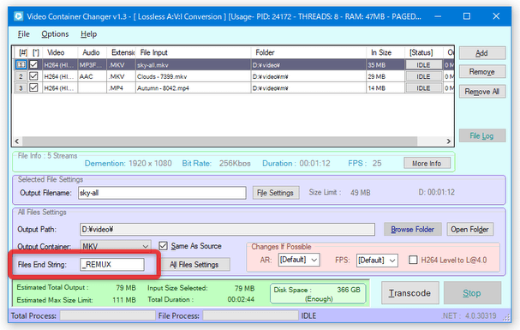520x330 pixels.
Task: Click the Audio column header
Action: tap(92, 52)
